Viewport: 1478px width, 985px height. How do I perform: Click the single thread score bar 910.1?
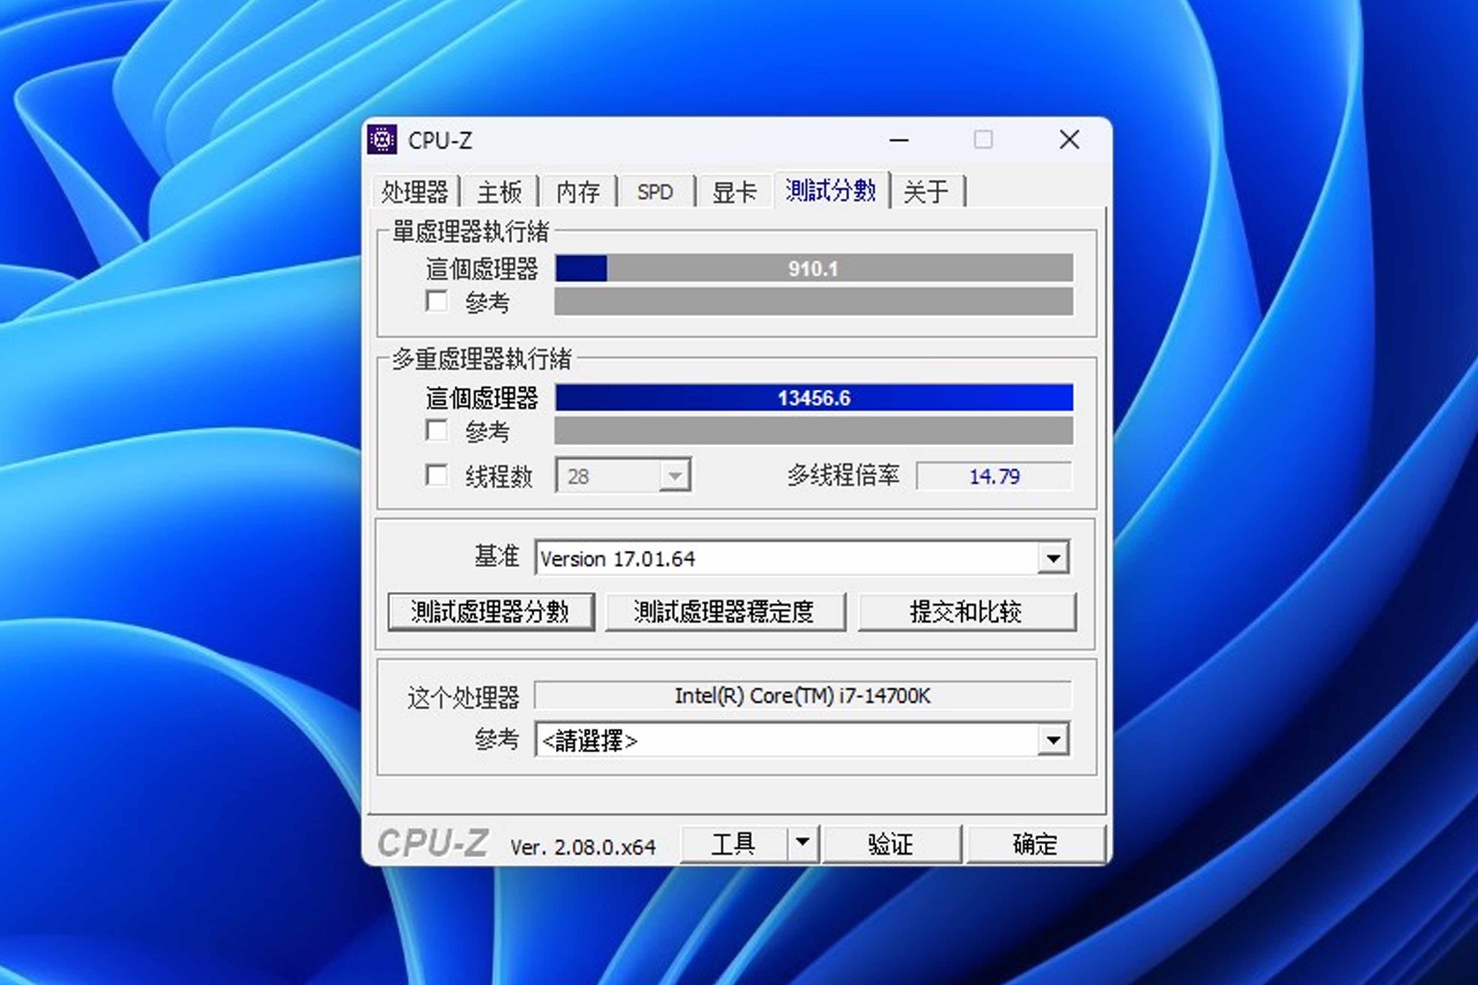tap(814, 268)
